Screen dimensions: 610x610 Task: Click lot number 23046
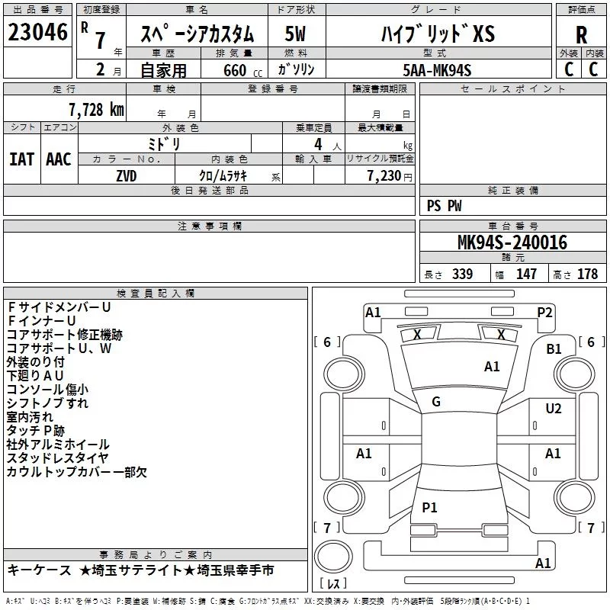click(37, 32)
